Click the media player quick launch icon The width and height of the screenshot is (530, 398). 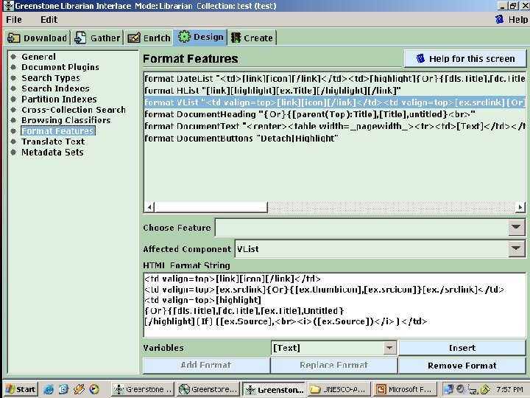94,390
